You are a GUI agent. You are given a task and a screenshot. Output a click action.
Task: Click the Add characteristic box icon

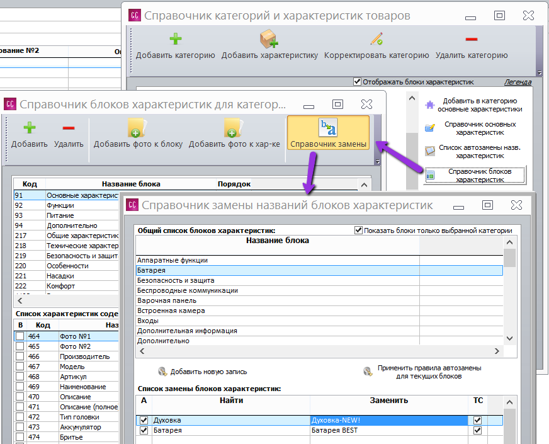click(269, 39)
